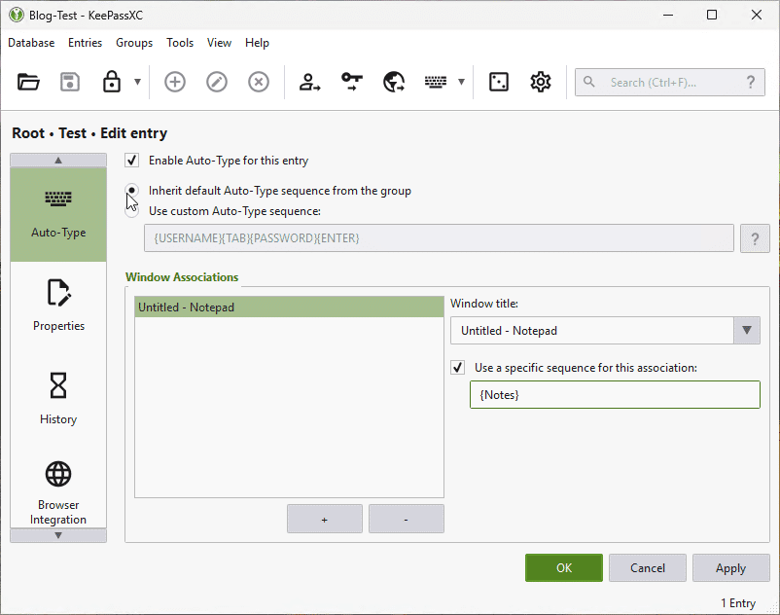This screenshot has height=615, width=780.
Task: Expand lock database dropdown arrow
Action: pyautogui.click(x=137, y=82)
